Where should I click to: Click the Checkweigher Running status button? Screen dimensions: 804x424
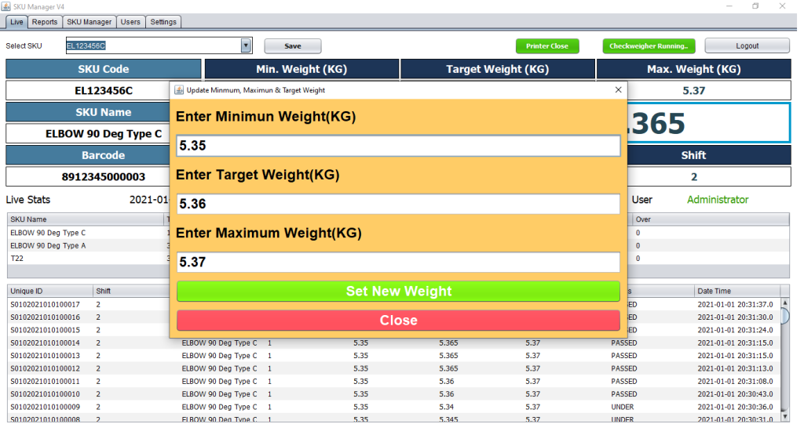click(649, 46)
